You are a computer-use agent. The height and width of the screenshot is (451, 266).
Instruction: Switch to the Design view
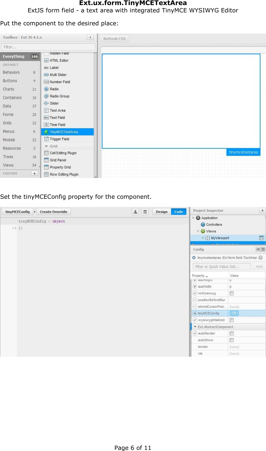(162, 212)
